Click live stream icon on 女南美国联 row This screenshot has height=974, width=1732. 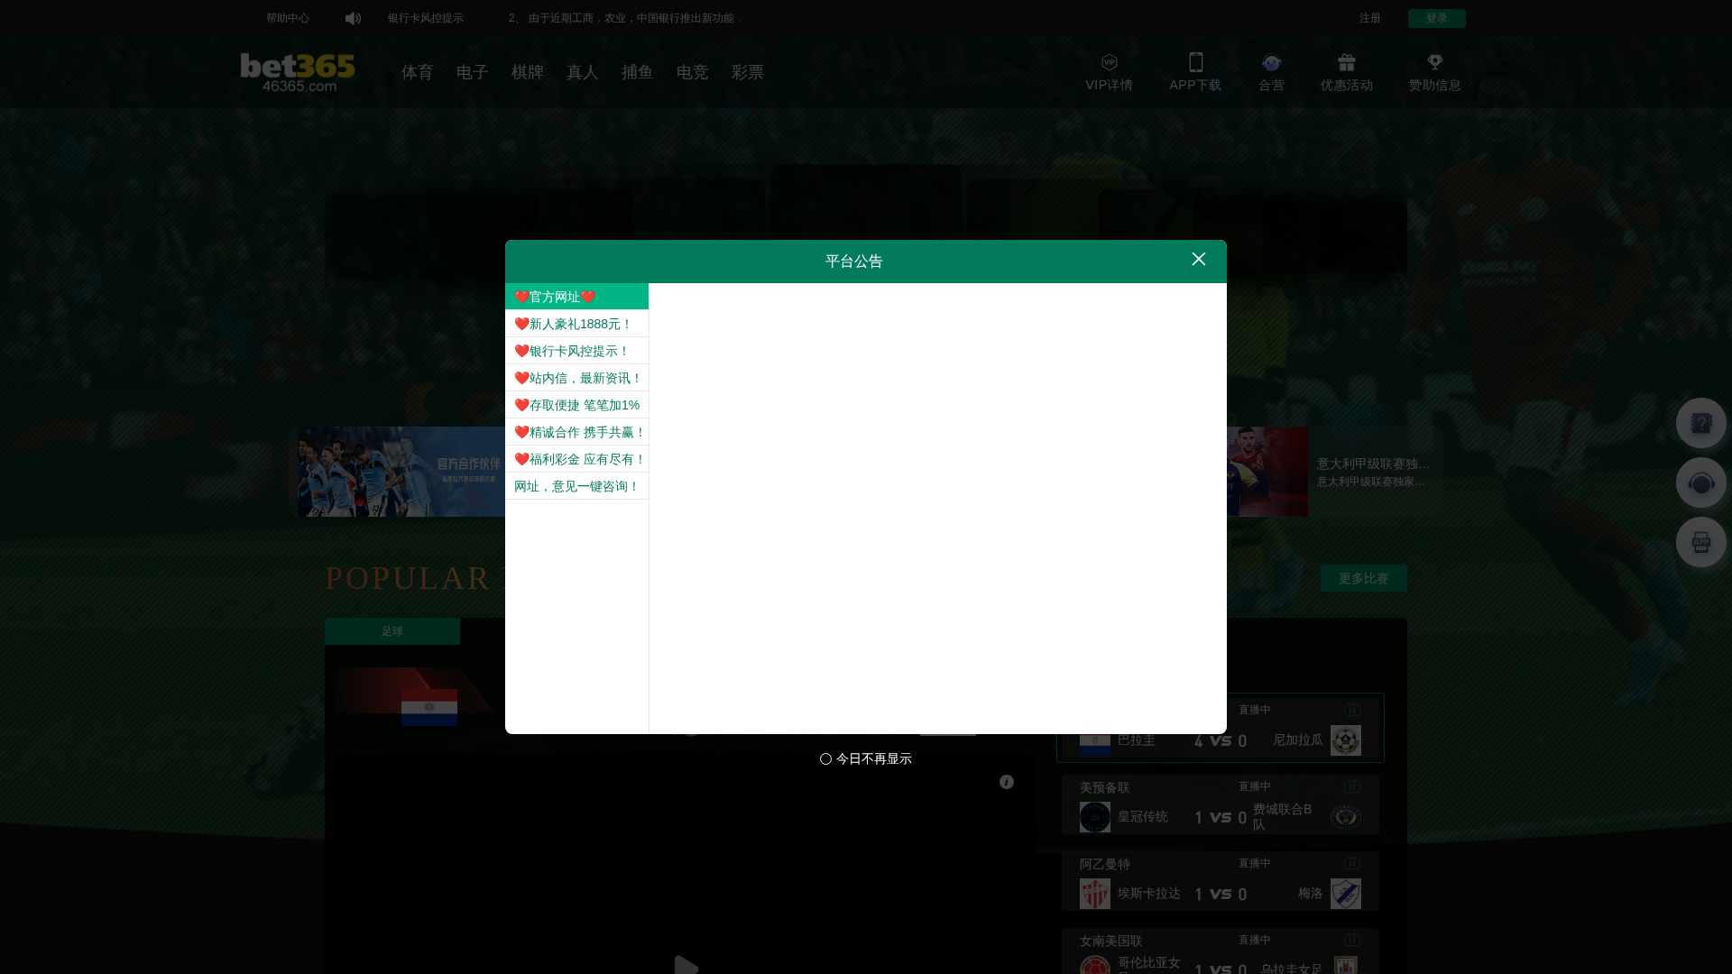tap(1351, 940)
